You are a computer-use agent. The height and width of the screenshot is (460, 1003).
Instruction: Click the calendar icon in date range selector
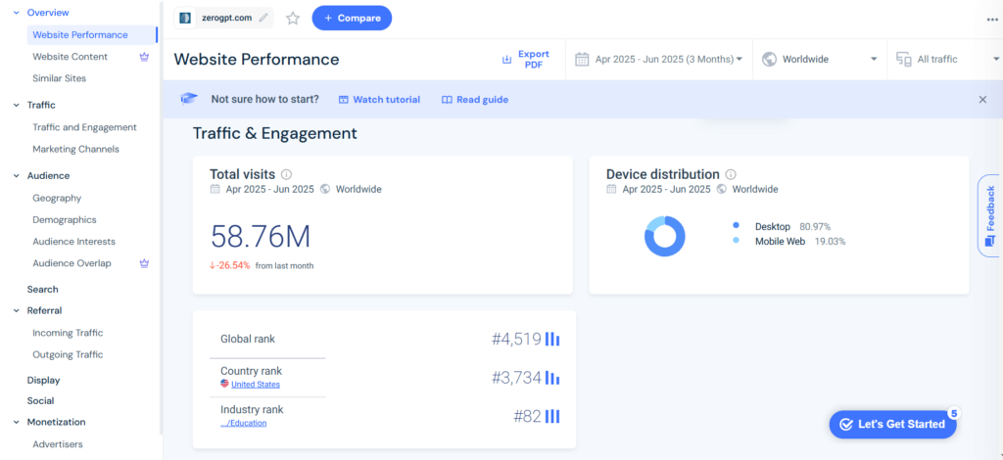582,60
